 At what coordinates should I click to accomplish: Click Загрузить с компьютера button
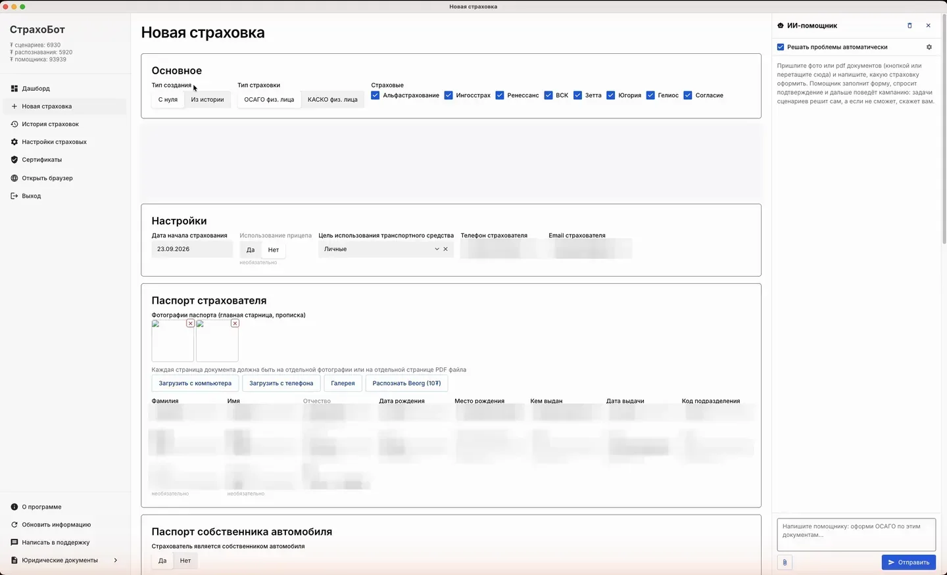coord(195,383)
